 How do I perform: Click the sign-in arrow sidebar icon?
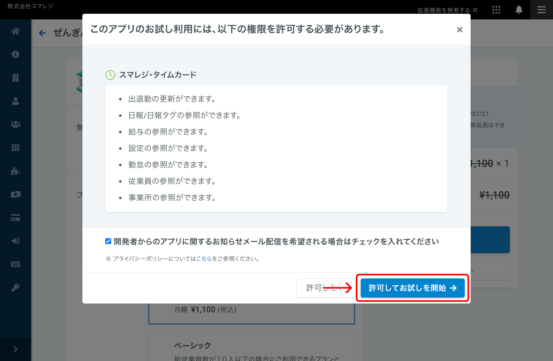click(x=15, y=241)
